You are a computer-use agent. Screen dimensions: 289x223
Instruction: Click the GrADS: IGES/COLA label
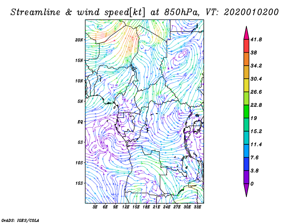(16, 219)
